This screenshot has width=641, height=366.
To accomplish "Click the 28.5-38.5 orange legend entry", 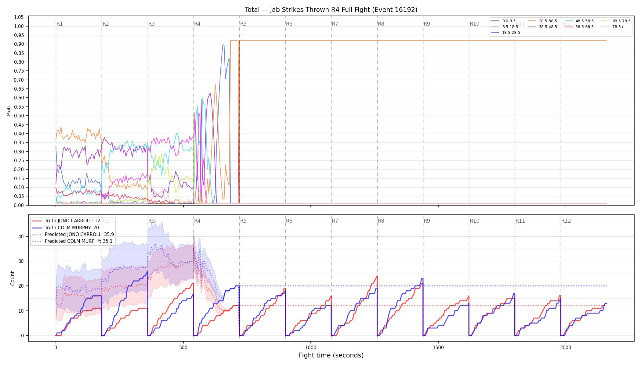I will [x=542, y=21].
